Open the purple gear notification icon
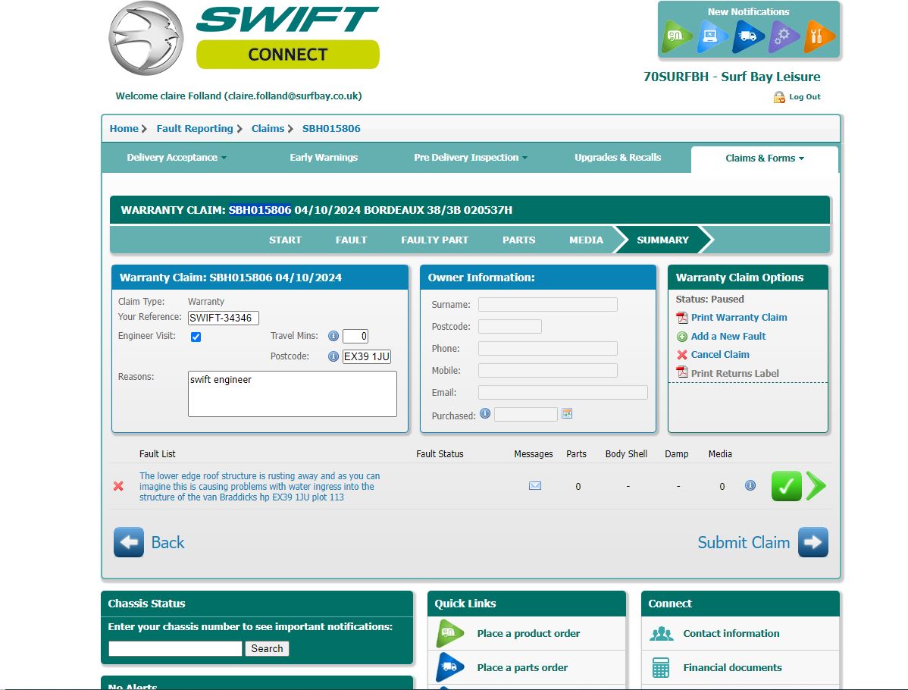 pos(784,36)
